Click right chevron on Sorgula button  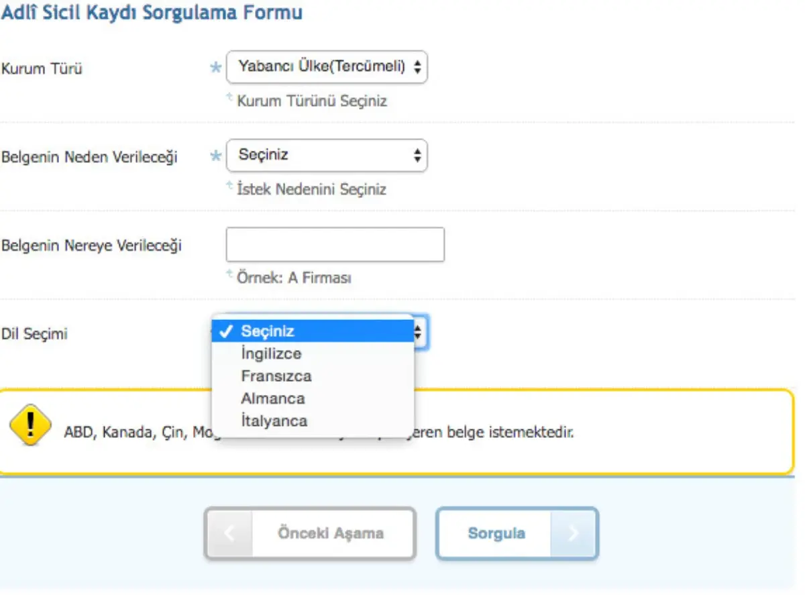click(x=574, y=534)
